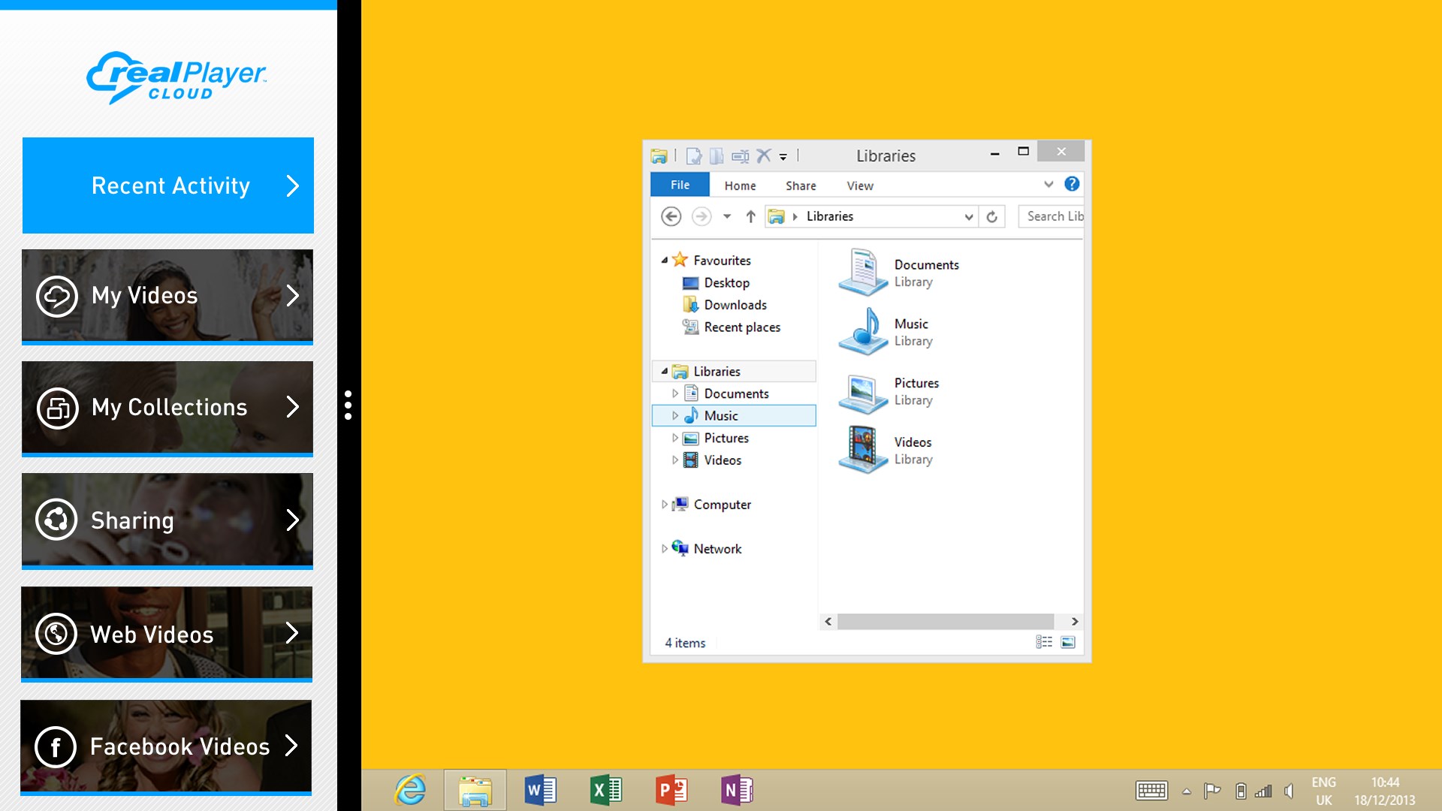Expand the Computer tree node
This screenshot has height=811, width=1442.
tap(664, 505)
